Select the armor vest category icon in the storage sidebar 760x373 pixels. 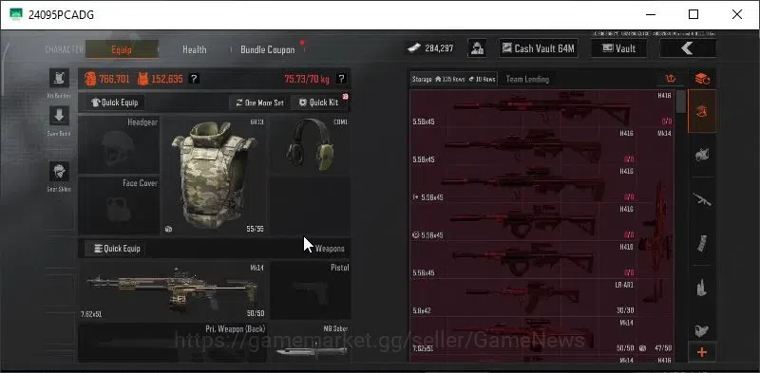coord(702,155)
